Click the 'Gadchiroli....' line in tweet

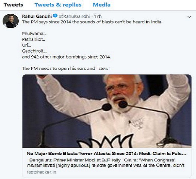(x=35, y=51)
